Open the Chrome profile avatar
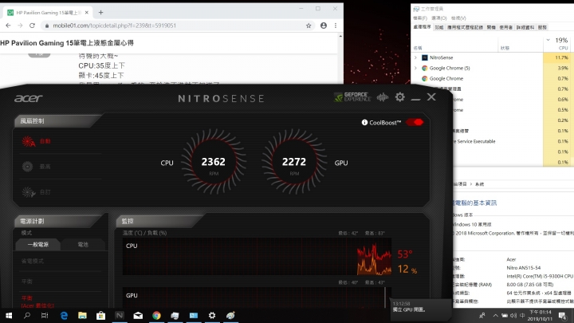This screenshot has height=323, width=574. click(324, 26)
